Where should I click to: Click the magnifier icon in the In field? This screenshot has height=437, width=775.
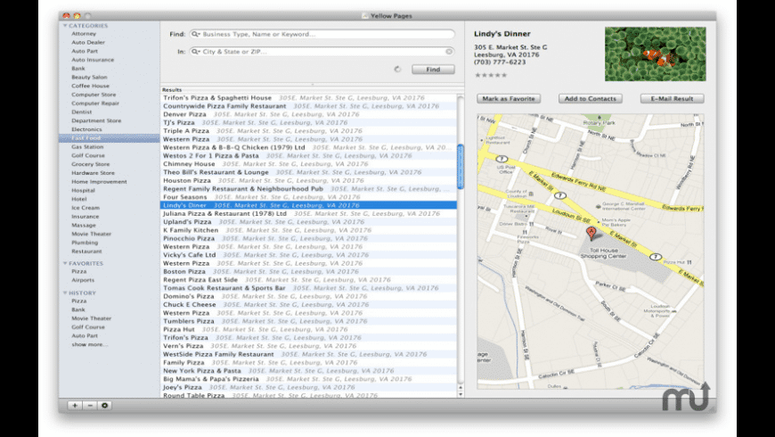point(196,52)
